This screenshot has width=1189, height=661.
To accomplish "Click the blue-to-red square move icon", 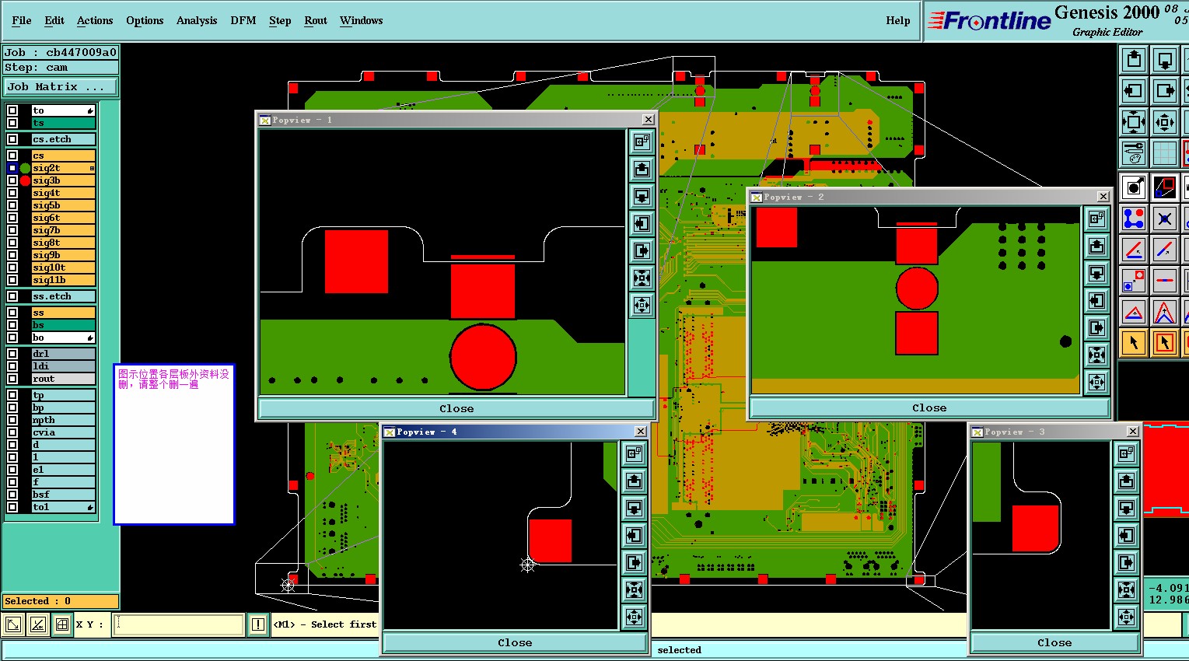I will (x=1134, y=281).
